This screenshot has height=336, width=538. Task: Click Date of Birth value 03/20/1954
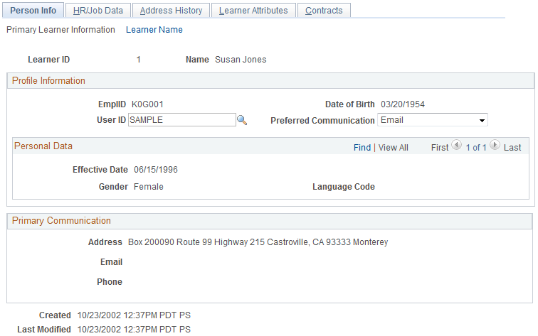pos(403,104)
